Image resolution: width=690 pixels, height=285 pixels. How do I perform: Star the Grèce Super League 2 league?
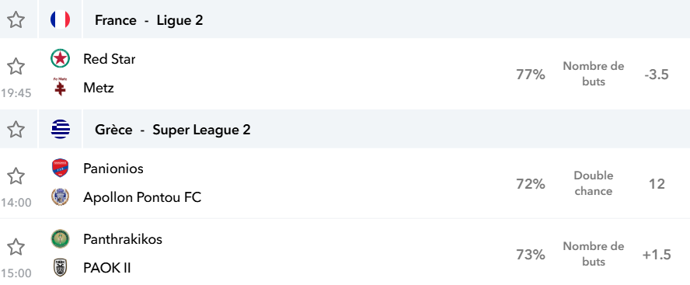pos(16,130)
